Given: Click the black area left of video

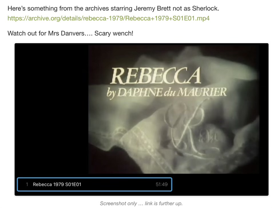Looking at the screenshot, I should tap(52, 109).
